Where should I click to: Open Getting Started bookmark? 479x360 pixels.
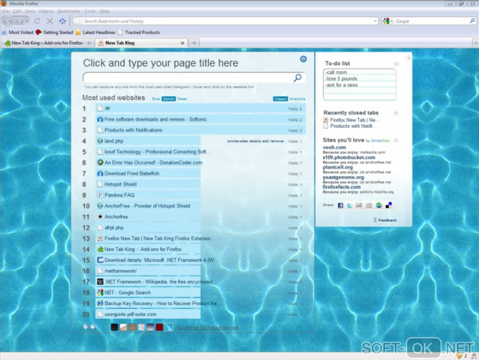(54, 32)
